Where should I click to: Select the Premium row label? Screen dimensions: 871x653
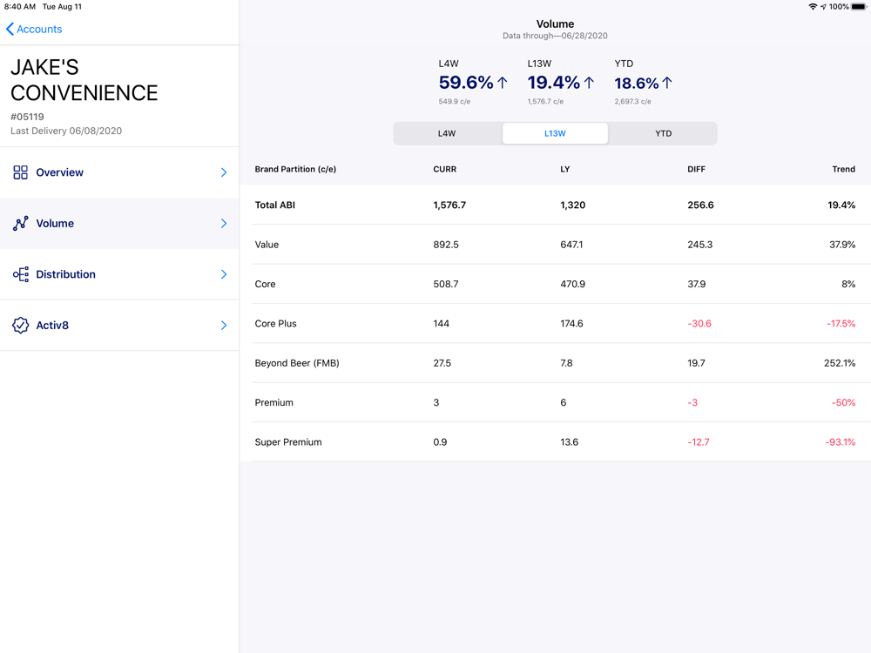(273, 402)
